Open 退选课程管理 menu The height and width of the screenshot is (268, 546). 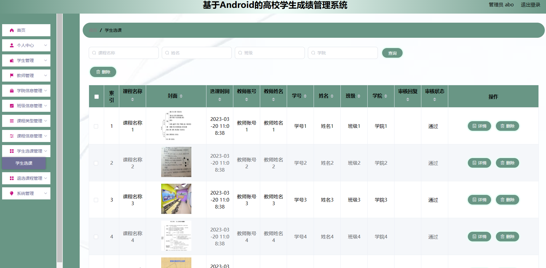26,178
